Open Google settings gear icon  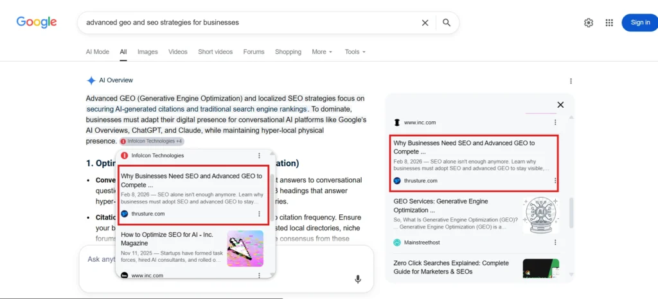(x=589, y=22)
